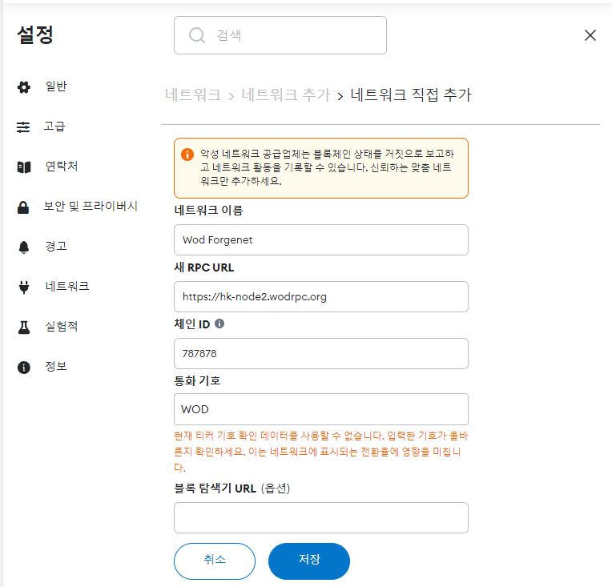Click the sliders icon beside 고급

pos(23,127)
